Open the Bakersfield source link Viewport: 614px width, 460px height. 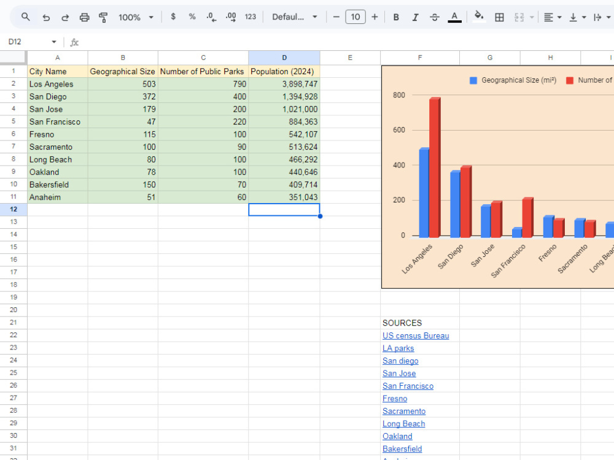coord(402,449)
